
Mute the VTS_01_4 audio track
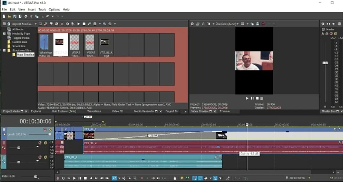(x=40, y=157)
